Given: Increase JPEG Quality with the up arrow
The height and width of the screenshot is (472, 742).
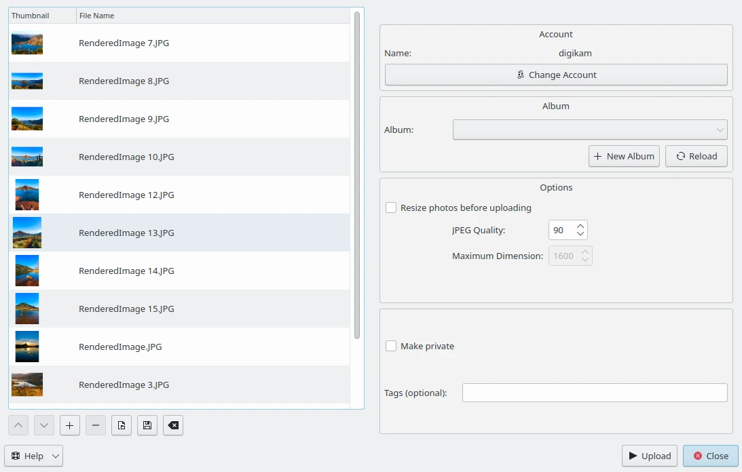Looking at the screenshot, I should tap(580, 226).
